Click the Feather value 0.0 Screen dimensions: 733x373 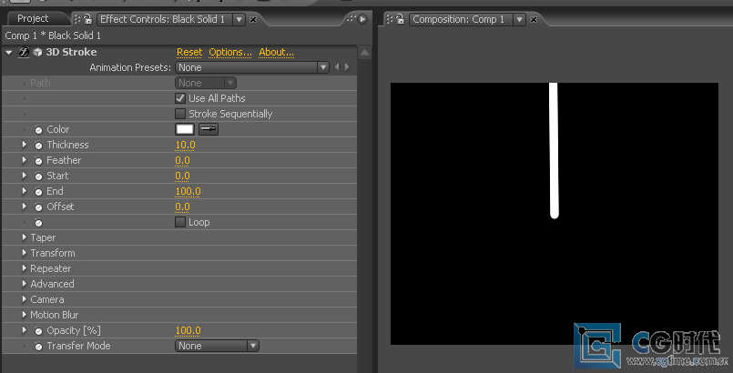[x=182, y=161]
